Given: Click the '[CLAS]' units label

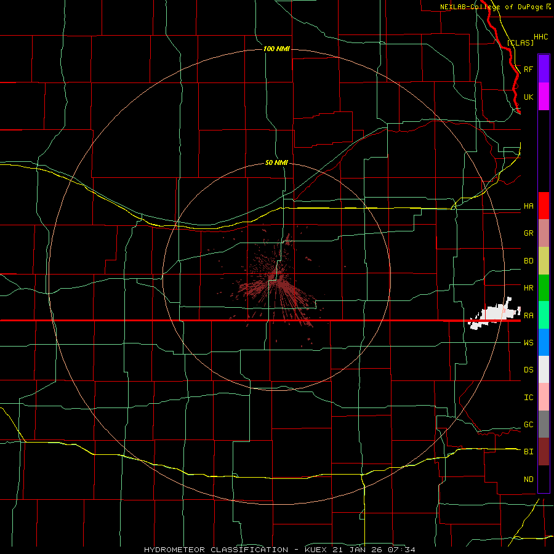Looking at the screenshot, I should click(x=520, y=42).
